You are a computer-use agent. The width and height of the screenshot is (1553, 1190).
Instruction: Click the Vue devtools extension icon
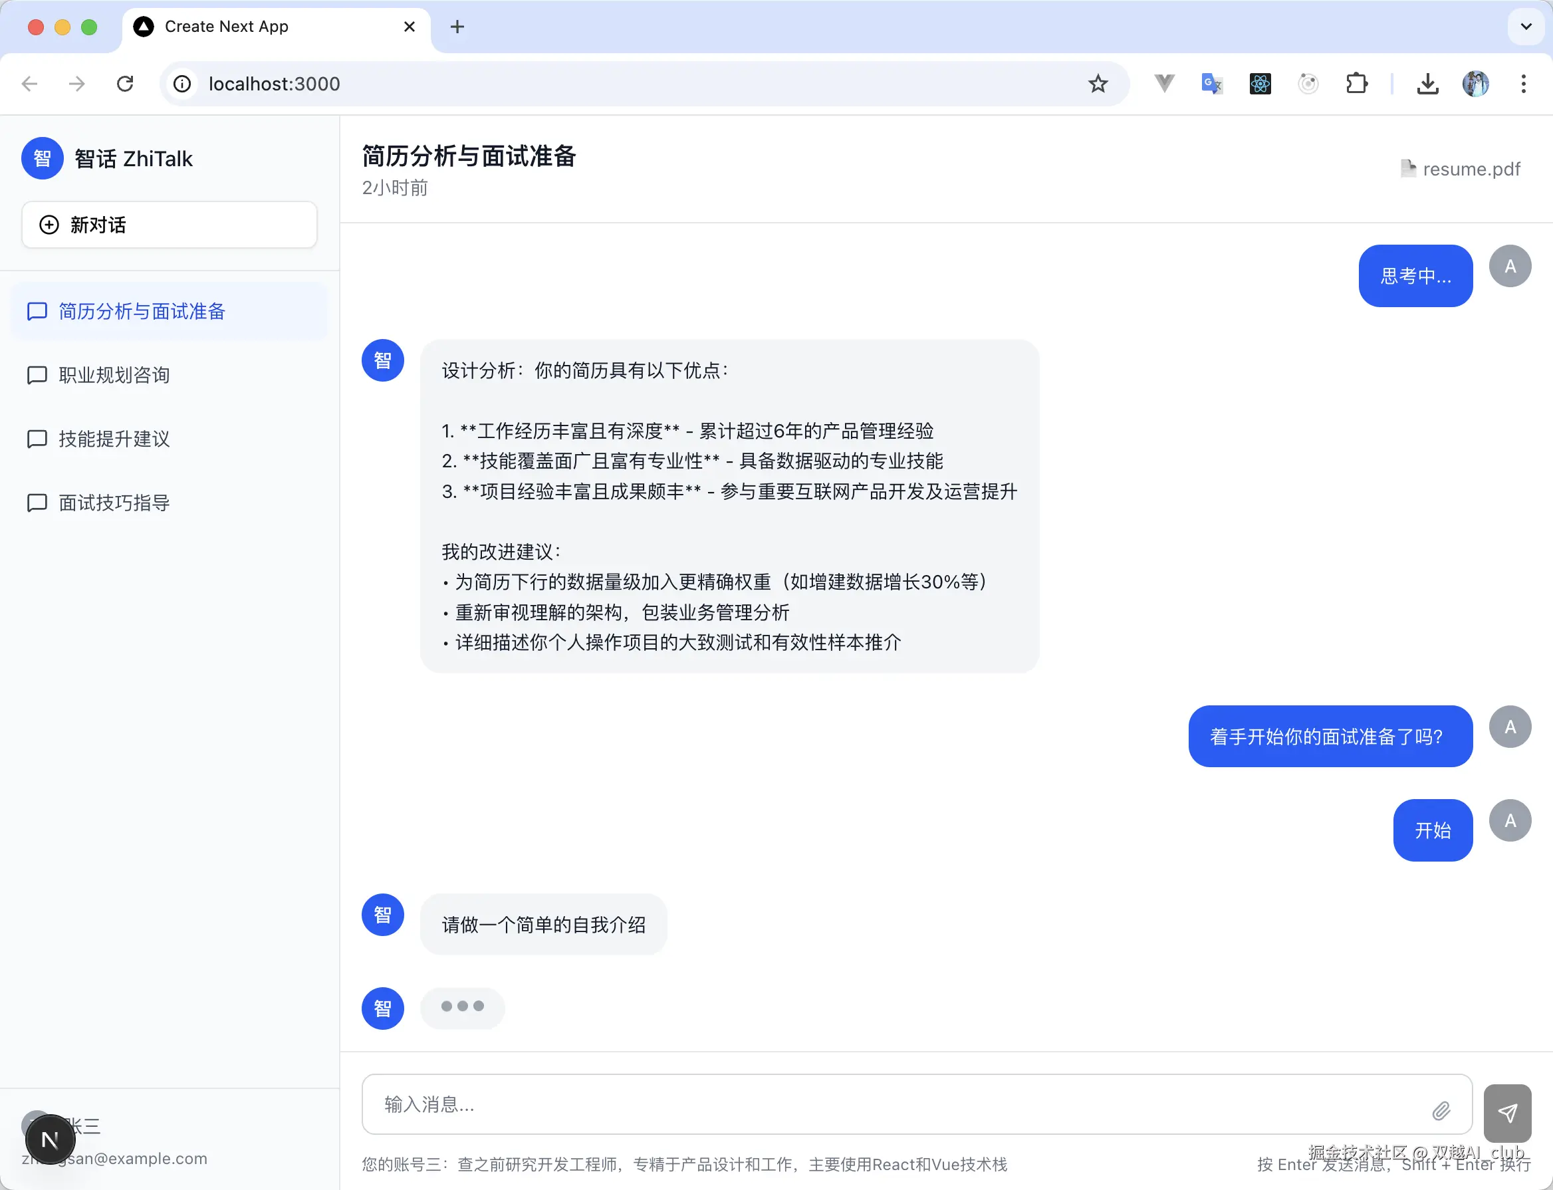point(1163,84)
